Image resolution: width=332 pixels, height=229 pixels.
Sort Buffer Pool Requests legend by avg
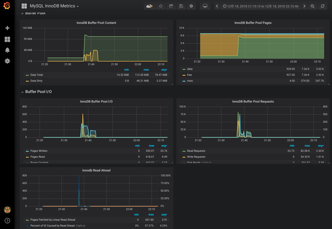tap(321, 146)
